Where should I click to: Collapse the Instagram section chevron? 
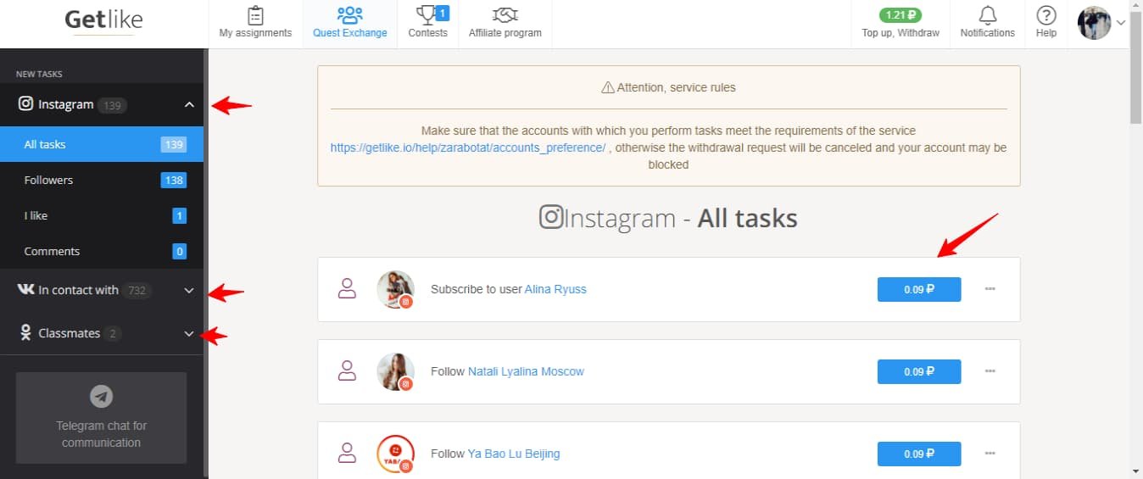click(x=189, y=104)
